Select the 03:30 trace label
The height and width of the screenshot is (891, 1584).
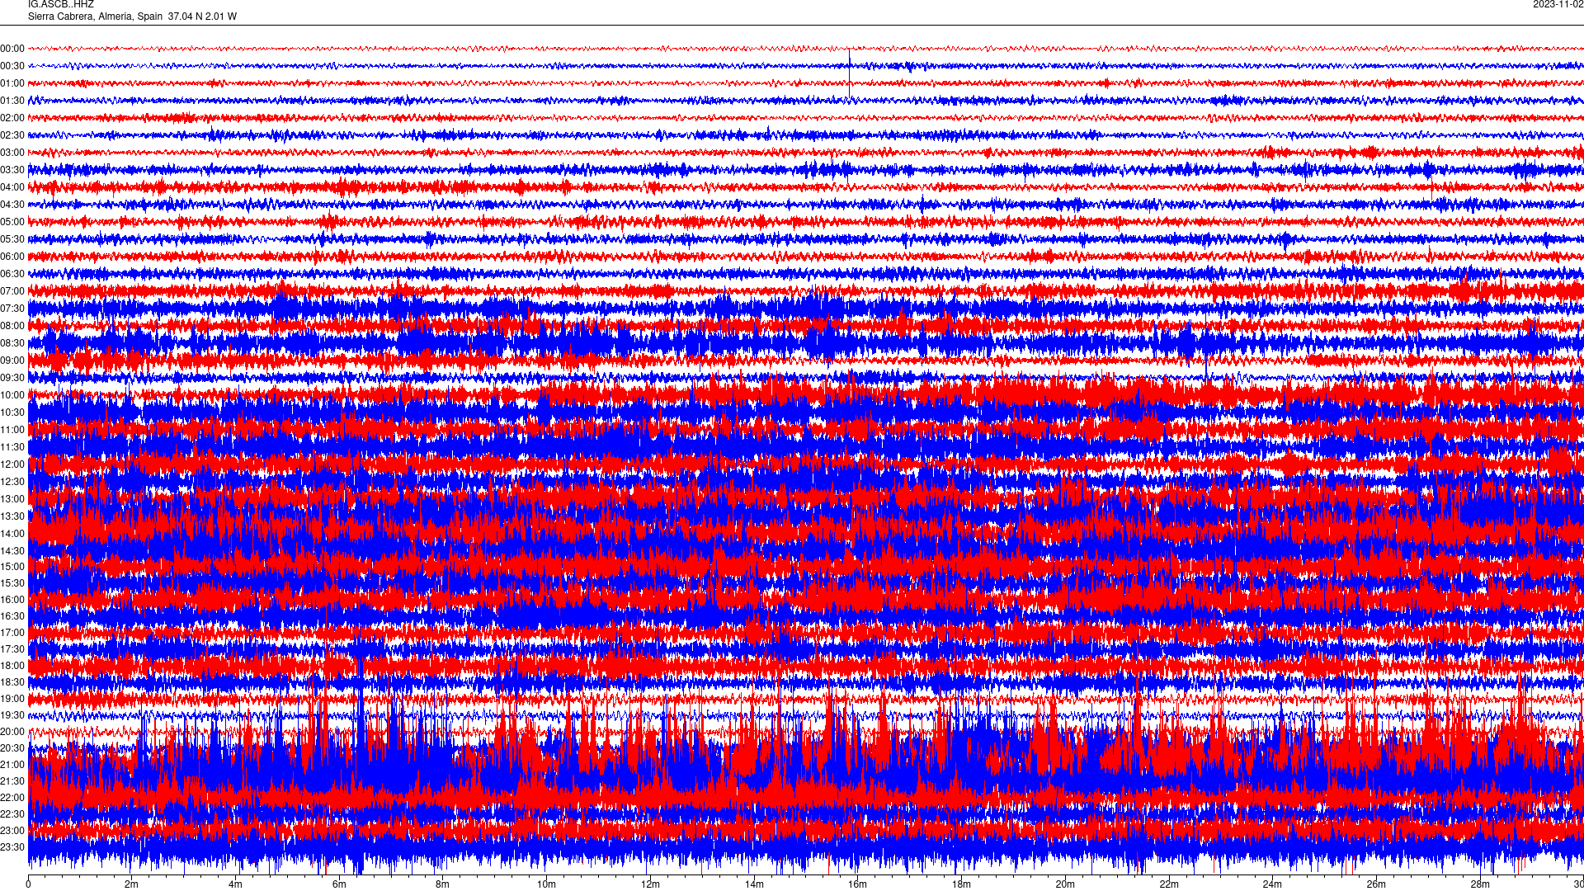pos(12,170)
